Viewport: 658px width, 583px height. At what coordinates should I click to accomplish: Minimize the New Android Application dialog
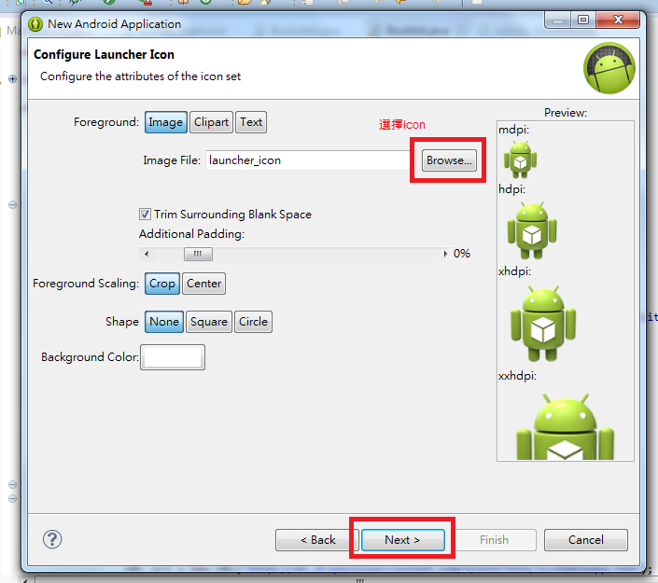(x=558, y=21)
